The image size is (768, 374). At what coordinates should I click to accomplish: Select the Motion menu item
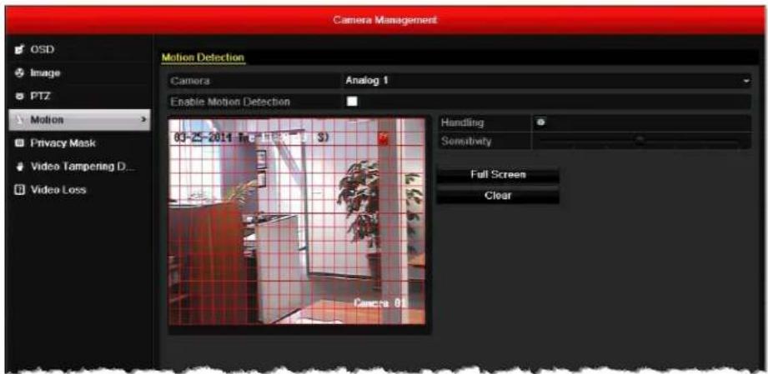click(x=79, y=120)
